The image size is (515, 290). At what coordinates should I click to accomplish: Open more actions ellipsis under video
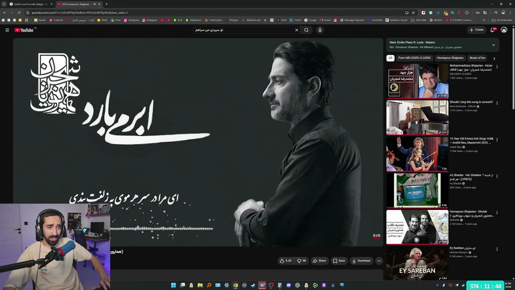[x=379, y=261]
